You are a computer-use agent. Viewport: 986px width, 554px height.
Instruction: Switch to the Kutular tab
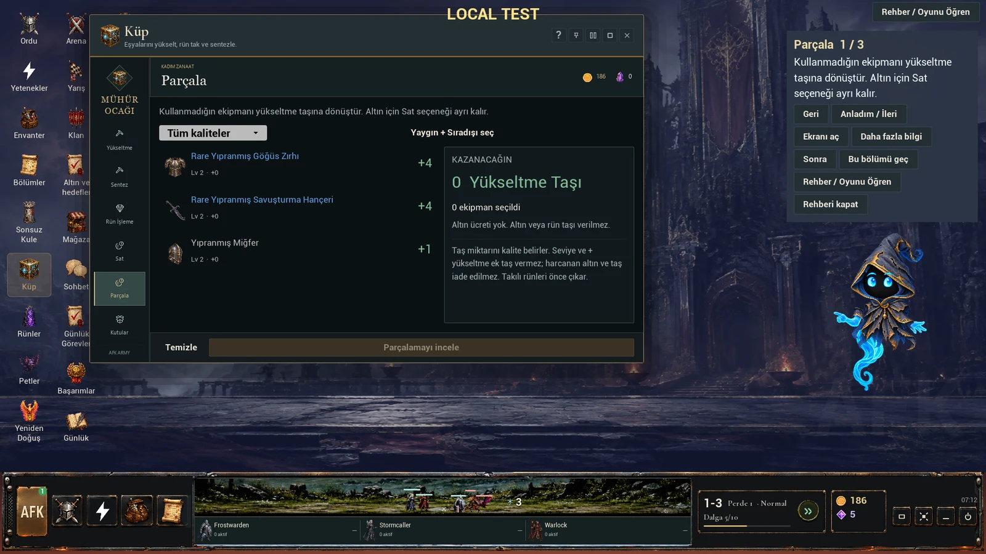coord(120,325)
